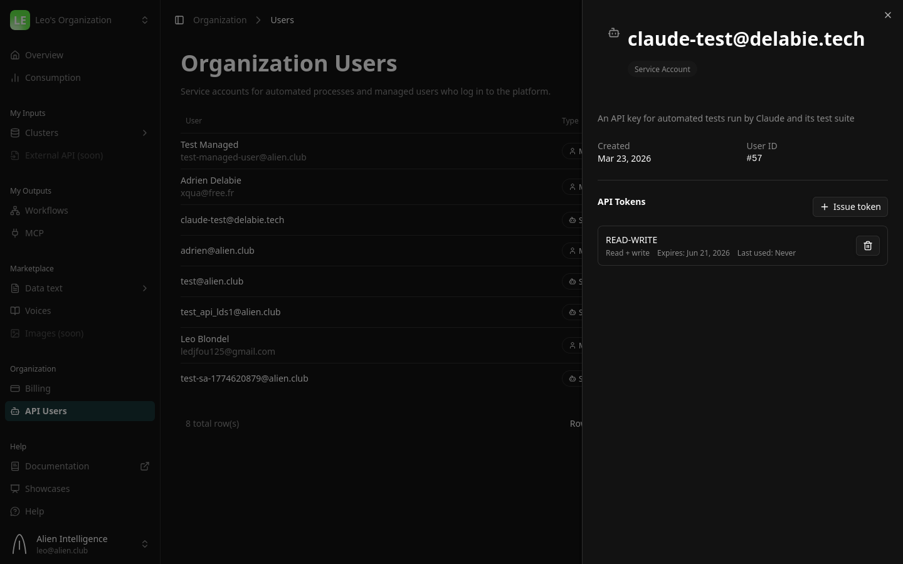Delete the READ-WRITE token via trash icon

868,246
